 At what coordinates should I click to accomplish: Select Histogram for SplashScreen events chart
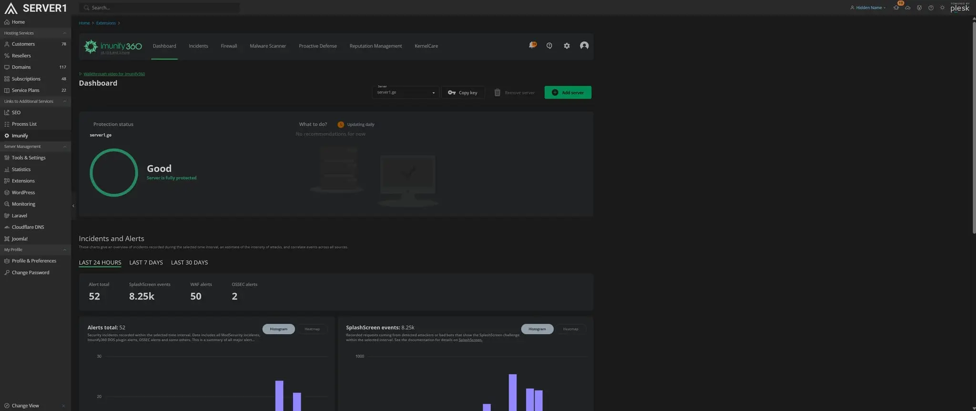click(537, 329)
